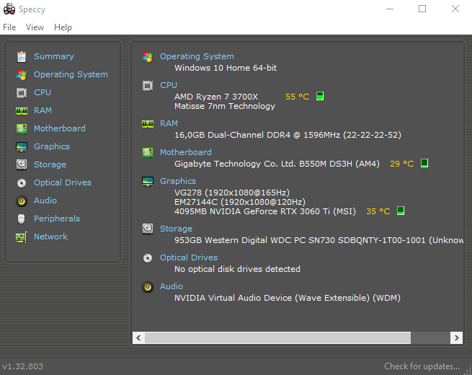Click Check for updates link

coord(422,366)
